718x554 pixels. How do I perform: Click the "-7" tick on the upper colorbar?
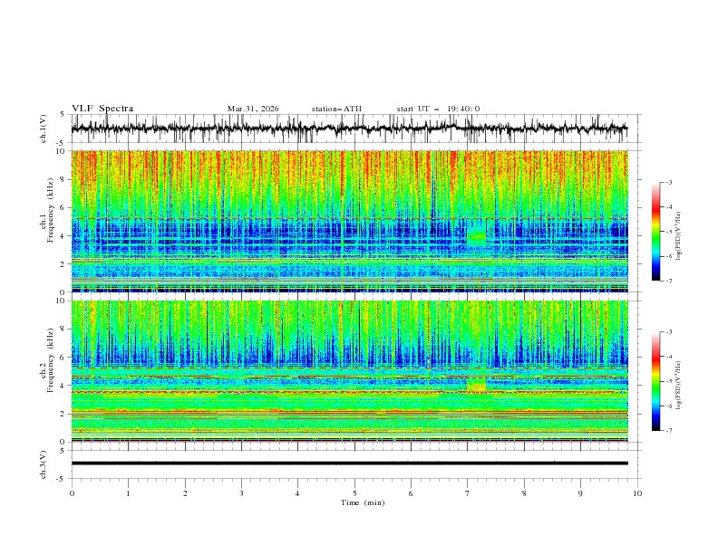pyautogui.click(x=668, y=281)
